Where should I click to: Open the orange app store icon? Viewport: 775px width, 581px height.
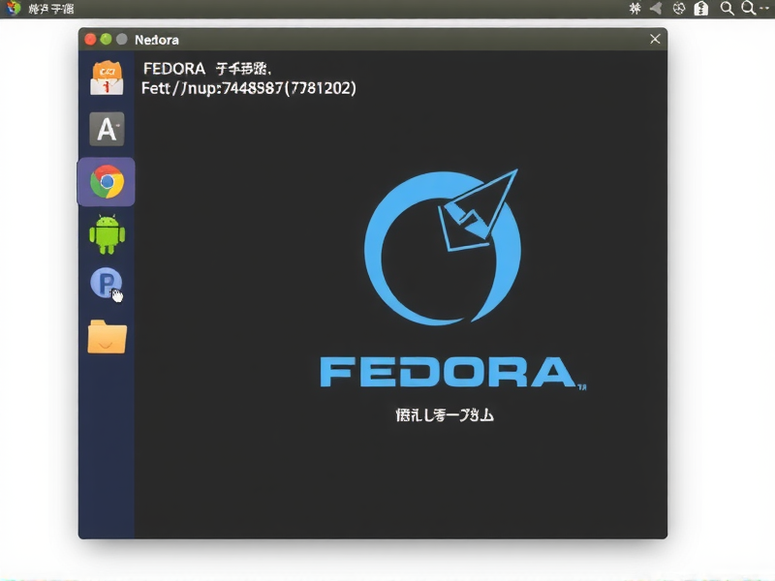click(107, 77)
